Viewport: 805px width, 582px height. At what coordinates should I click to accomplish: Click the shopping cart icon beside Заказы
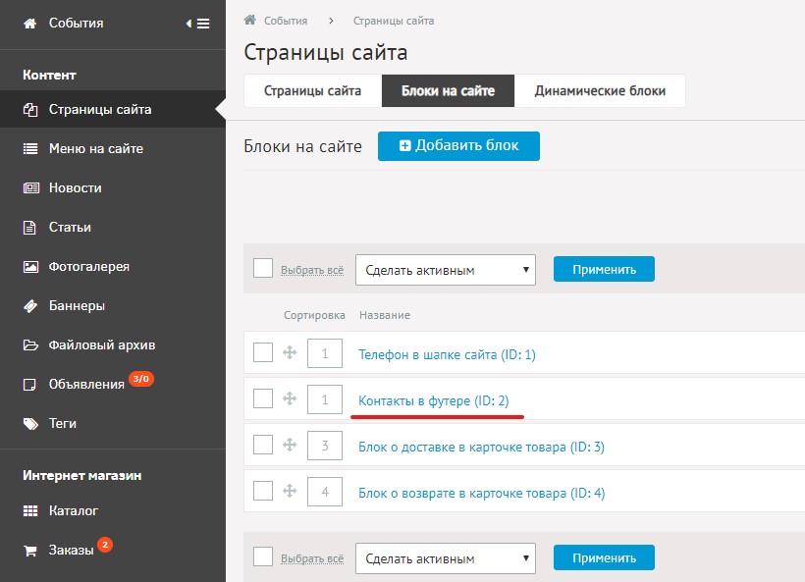coord(30,550)
